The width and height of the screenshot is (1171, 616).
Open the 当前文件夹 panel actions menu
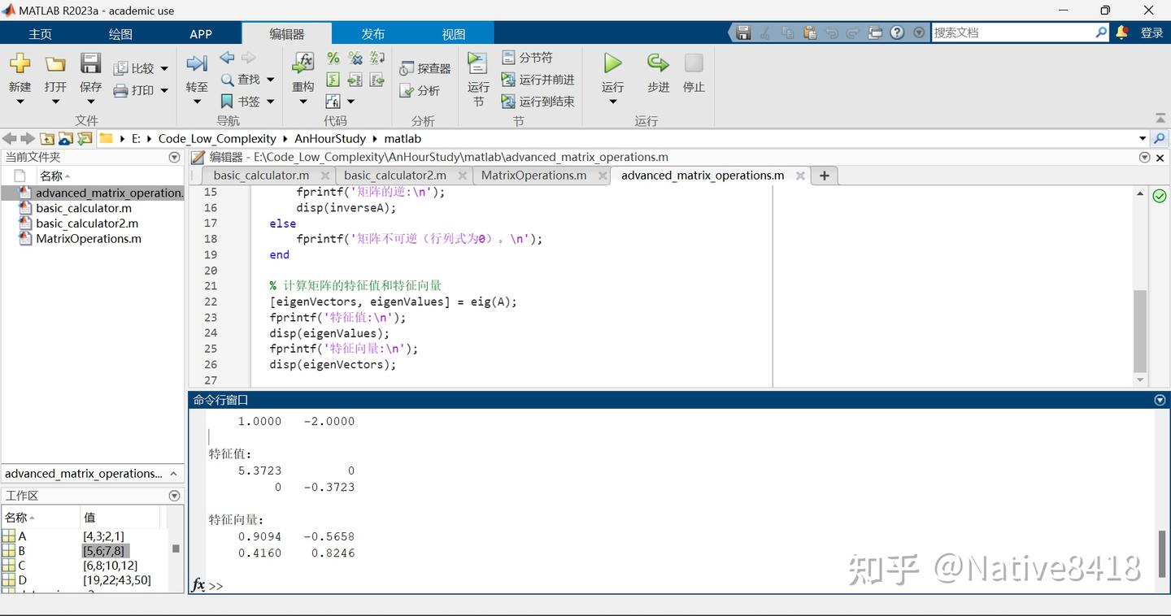[174, 158]
